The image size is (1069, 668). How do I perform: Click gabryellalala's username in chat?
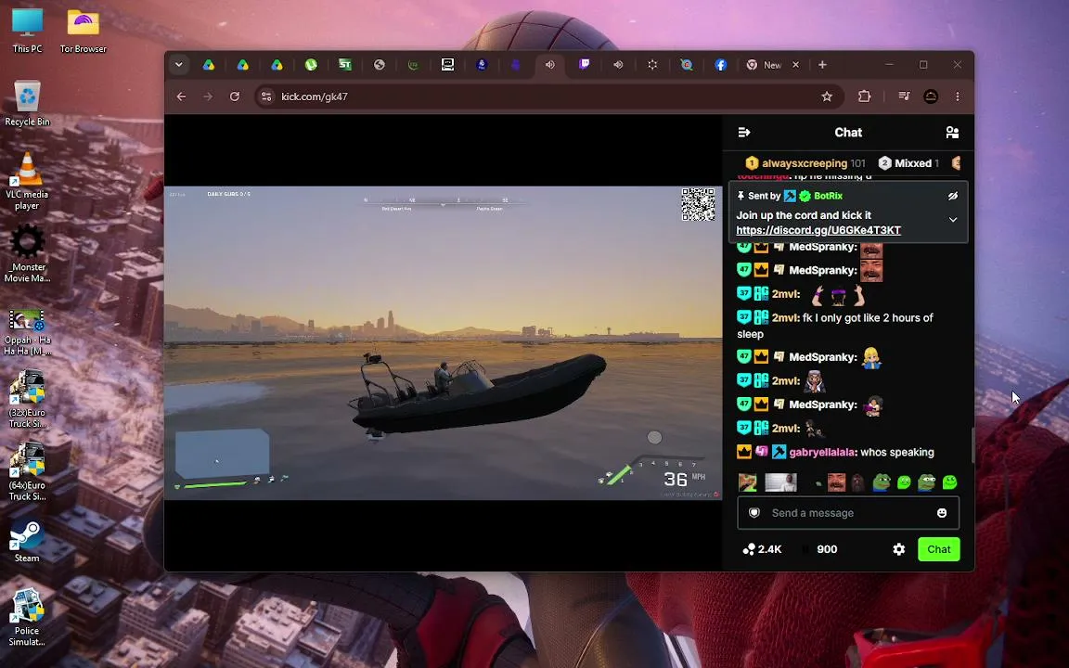click(x=822, y=452)
